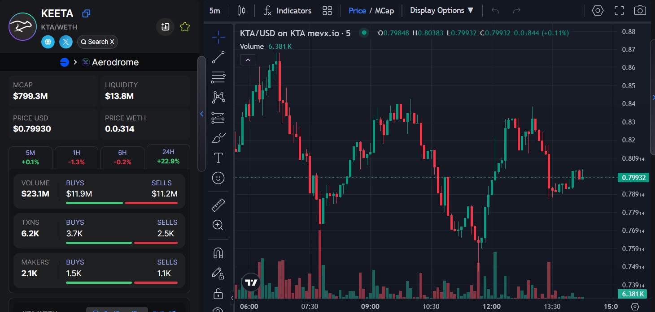Select the 24H stats tab
Image resolution: width=655 pixels, height=312 pixels.
(168, 157)
